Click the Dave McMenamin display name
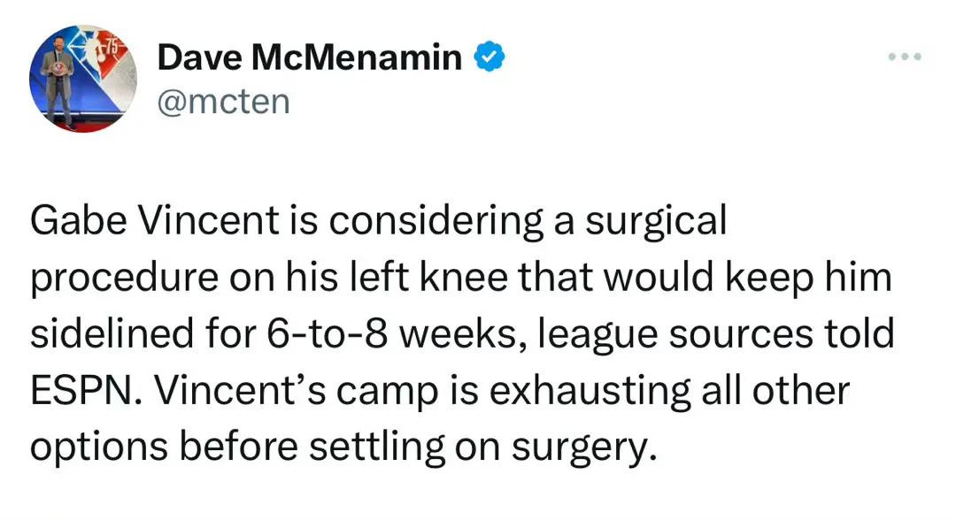 pos(309,59)
